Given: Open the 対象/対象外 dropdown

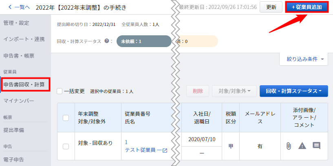Looking at the screenshot, I should click(234, 91).
